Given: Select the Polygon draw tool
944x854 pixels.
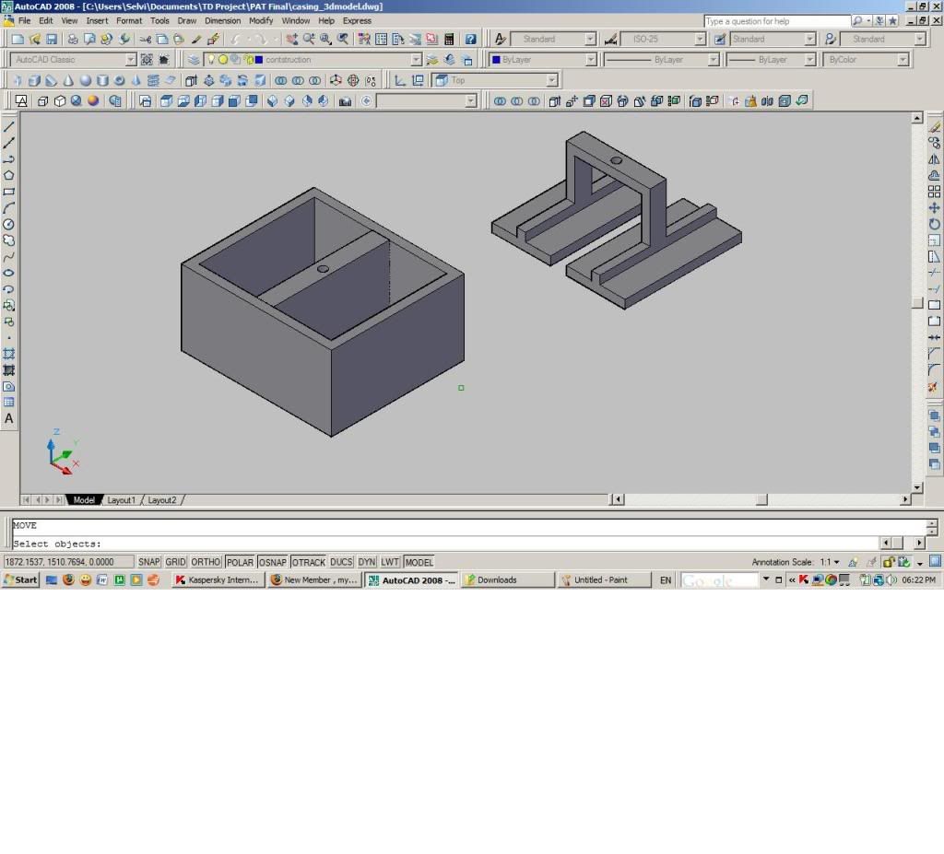Looking at the screenshot, I should 9,175.
